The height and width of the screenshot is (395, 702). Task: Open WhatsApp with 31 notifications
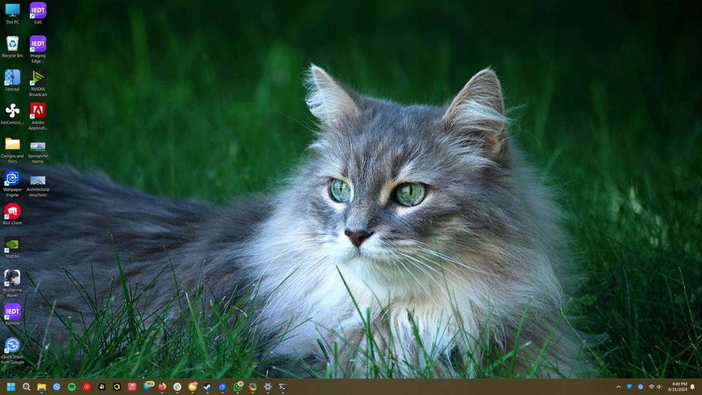238,387
